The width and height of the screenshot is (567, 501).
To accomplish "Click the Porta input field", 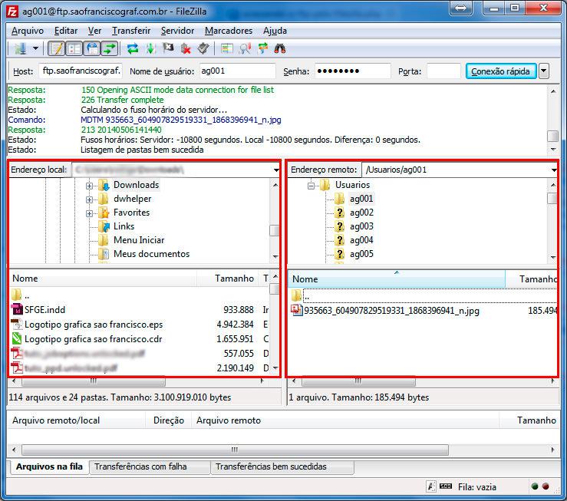I will (443, 71).
